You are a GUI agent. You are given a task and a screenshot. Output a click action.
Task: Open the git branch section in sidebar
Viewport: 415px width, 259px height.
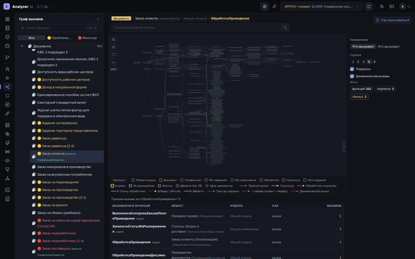point(7,57)
